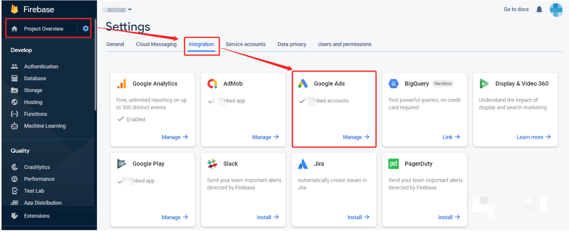Click the Google Ads logo icon
The image size is (569, 232).
[303, 83]
